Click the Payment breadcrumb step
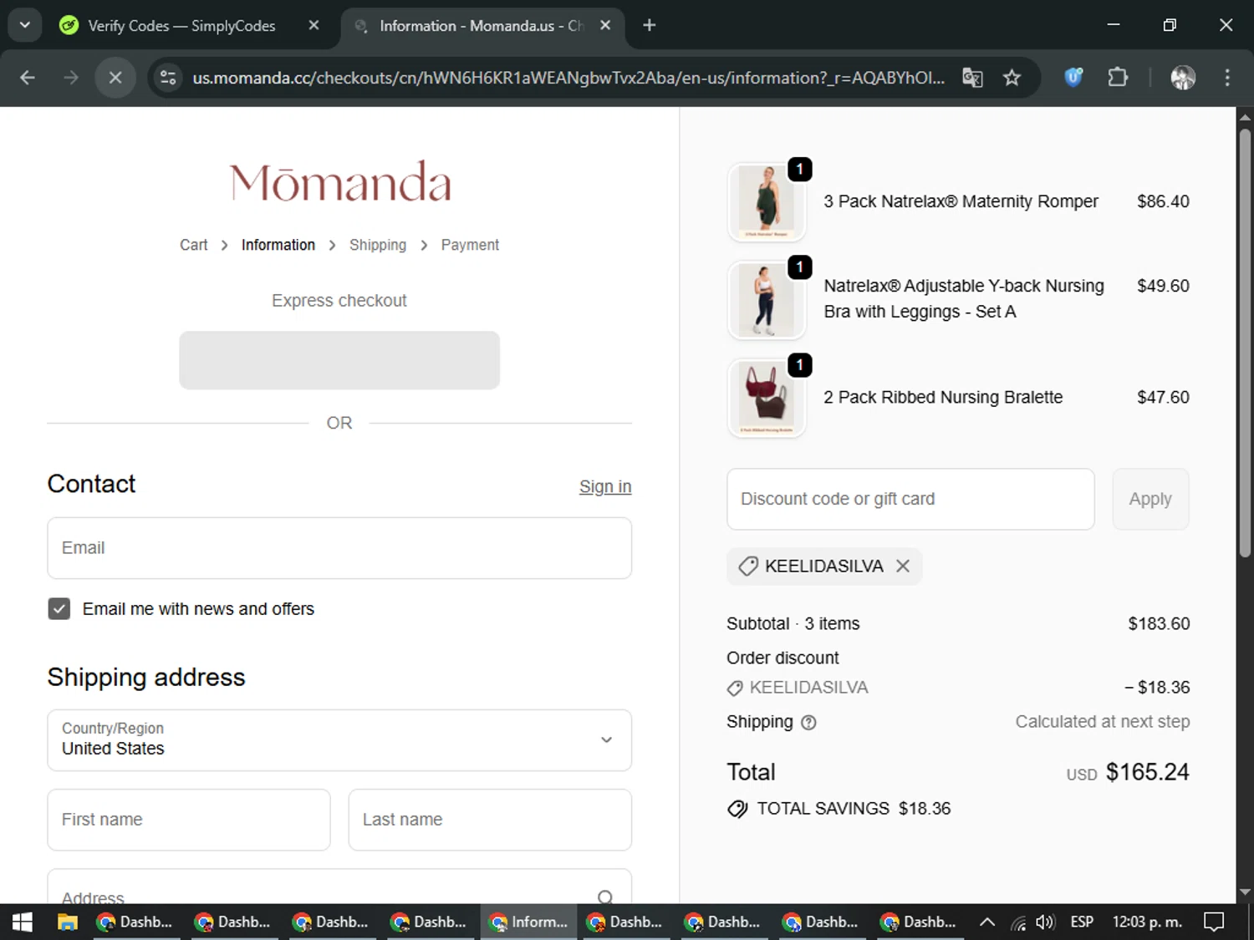Viewport: 1254px width, 940px height. point(470,245)
